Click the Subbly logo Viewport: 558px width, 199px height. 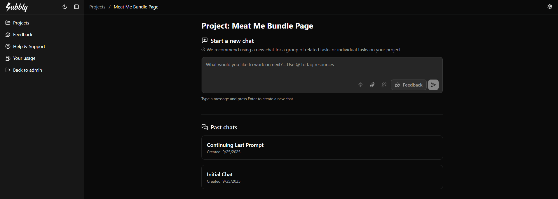[17, 7]
